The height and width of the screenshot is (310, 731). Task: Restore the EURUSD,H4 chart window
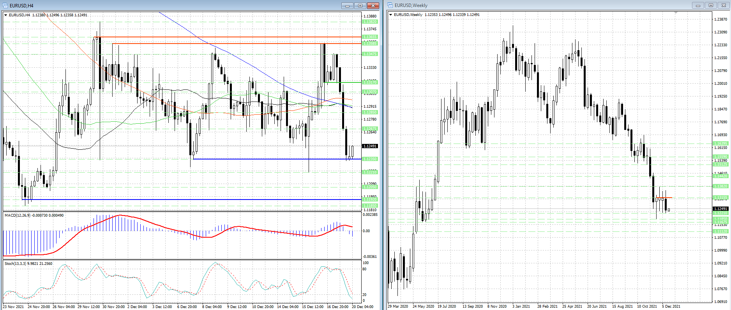coord(360,5)
